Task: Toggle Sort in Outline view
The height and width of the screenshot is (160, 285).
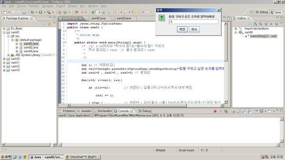Action: click(255, 24)
